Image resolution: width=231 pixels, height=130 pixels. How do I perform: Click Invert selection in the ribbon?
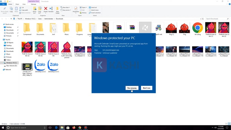[x=95, y=13]
